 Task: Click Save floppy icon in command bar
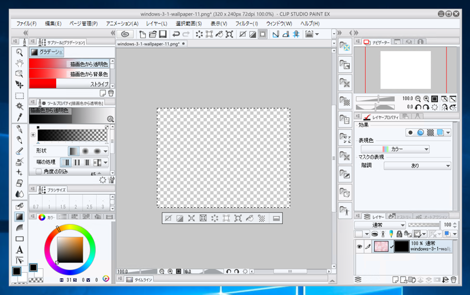coord(163,34)
